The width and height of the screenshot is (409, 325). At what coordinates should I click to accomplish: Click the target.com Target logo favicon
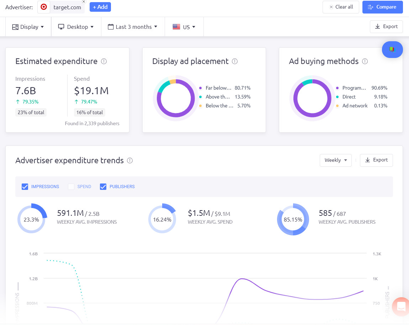43,7
